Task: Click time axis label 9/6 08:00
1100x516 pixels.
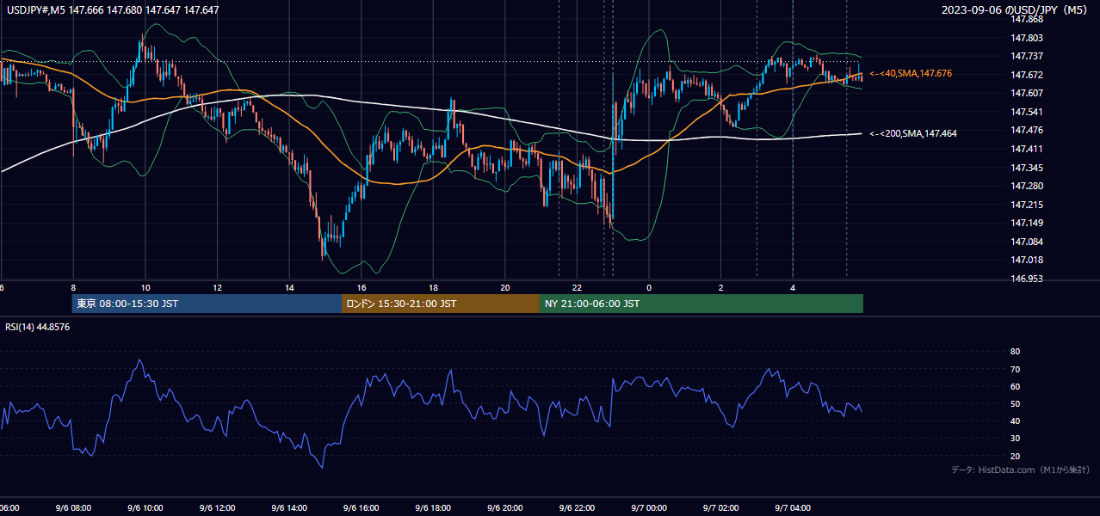Action: pos(73,508)
